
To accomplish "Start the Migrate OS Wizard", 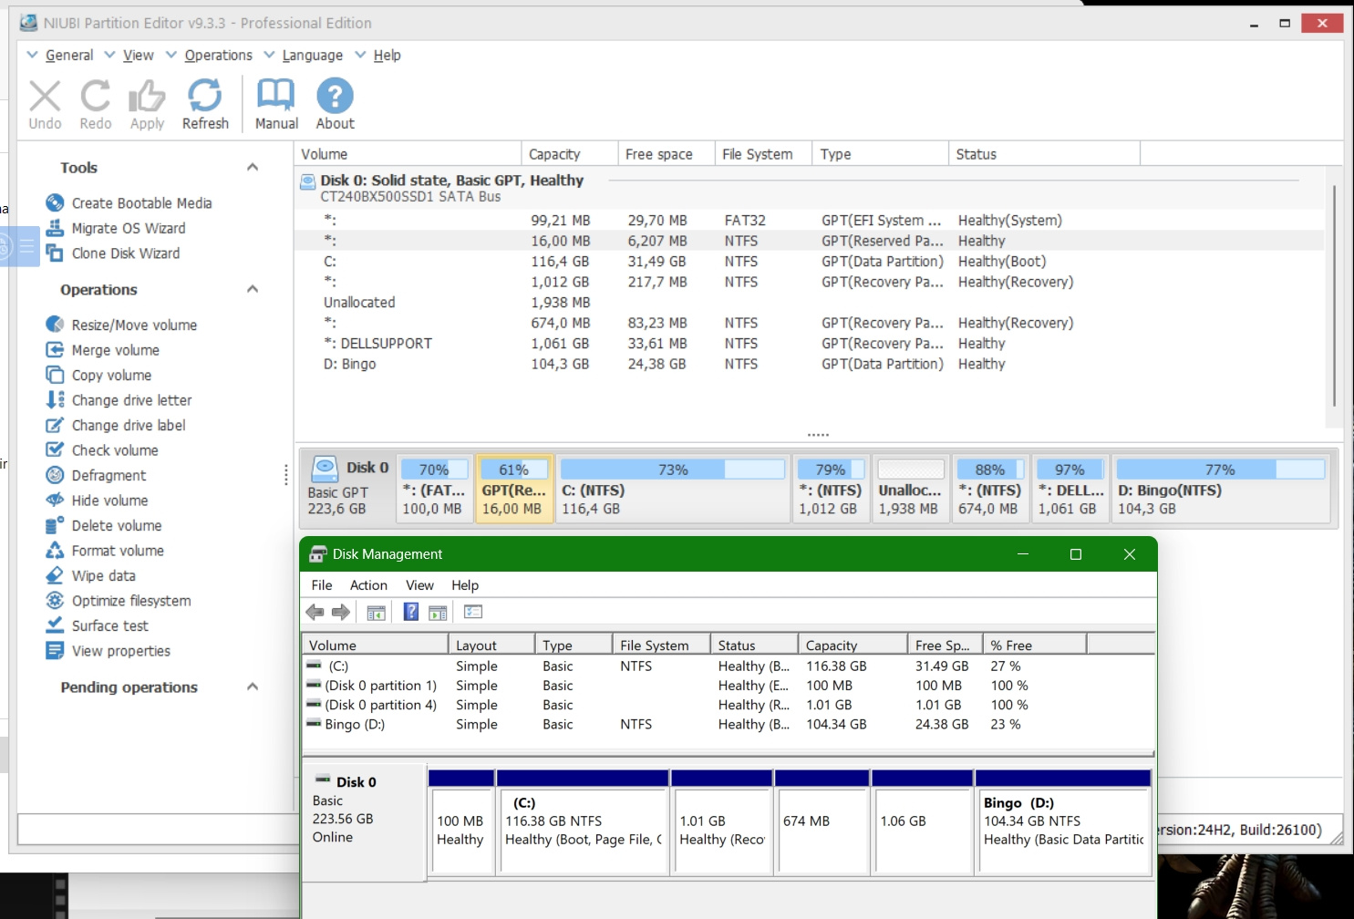I will pos(128,228).
